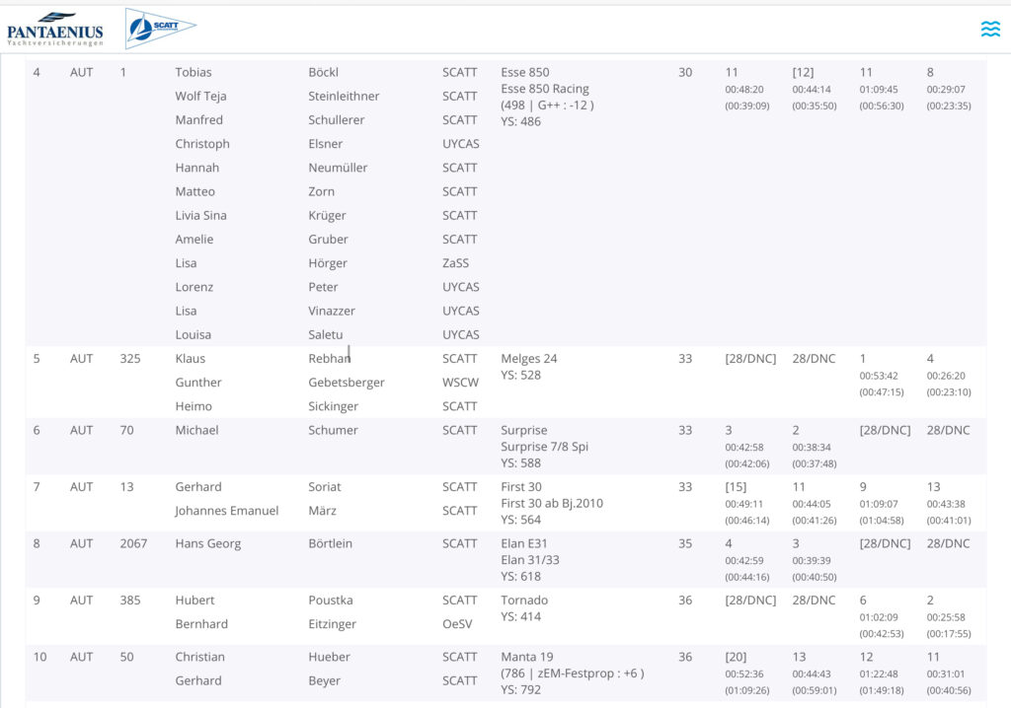1011x708 pixels.
Task: Click time 01:09:07
Action: pyautogui.click(x=878, y=504)
